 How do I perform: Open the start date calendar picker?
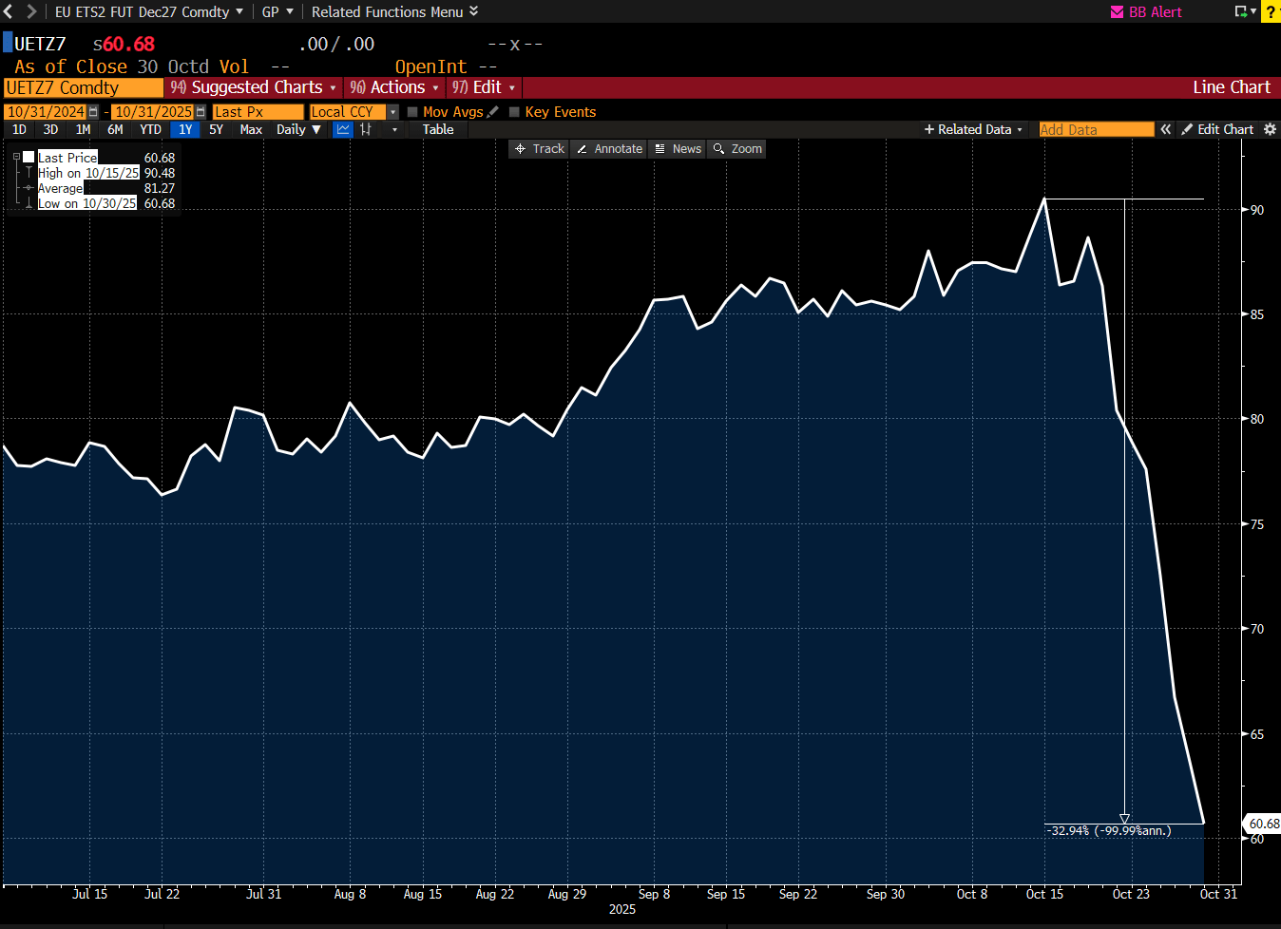pyautogui.click(x=93, y=112)
